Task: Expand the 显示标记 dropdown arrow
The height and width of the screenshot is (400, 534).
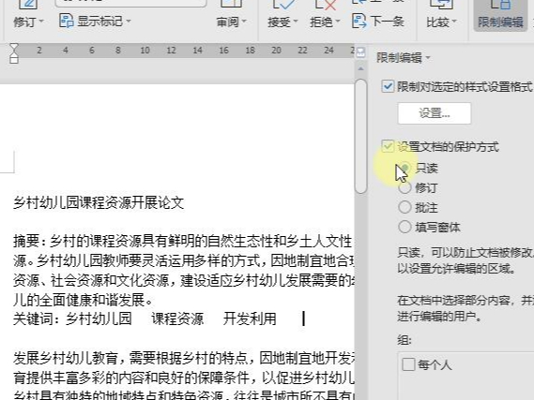Action: (129, 22)
